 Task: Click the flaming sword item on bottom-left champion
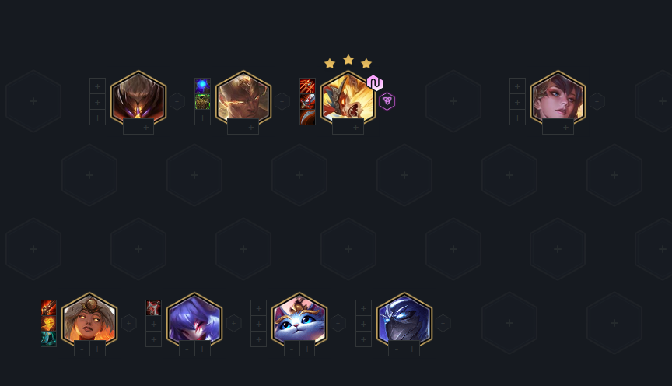49,308
